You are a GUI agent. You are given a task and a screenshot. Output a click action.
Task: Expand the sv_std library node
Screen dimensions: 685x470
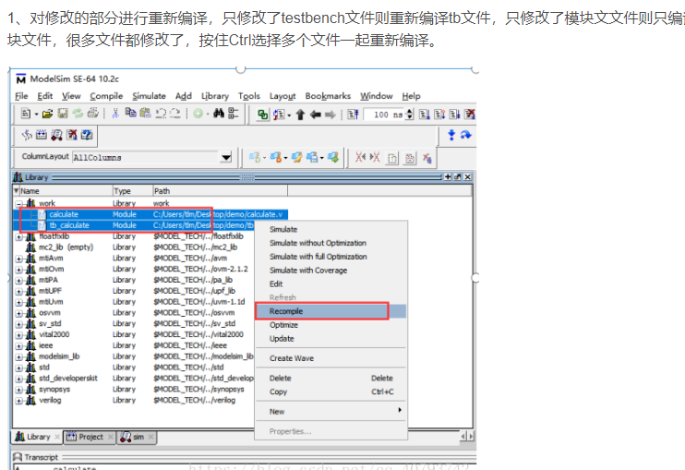click(18, 324)
